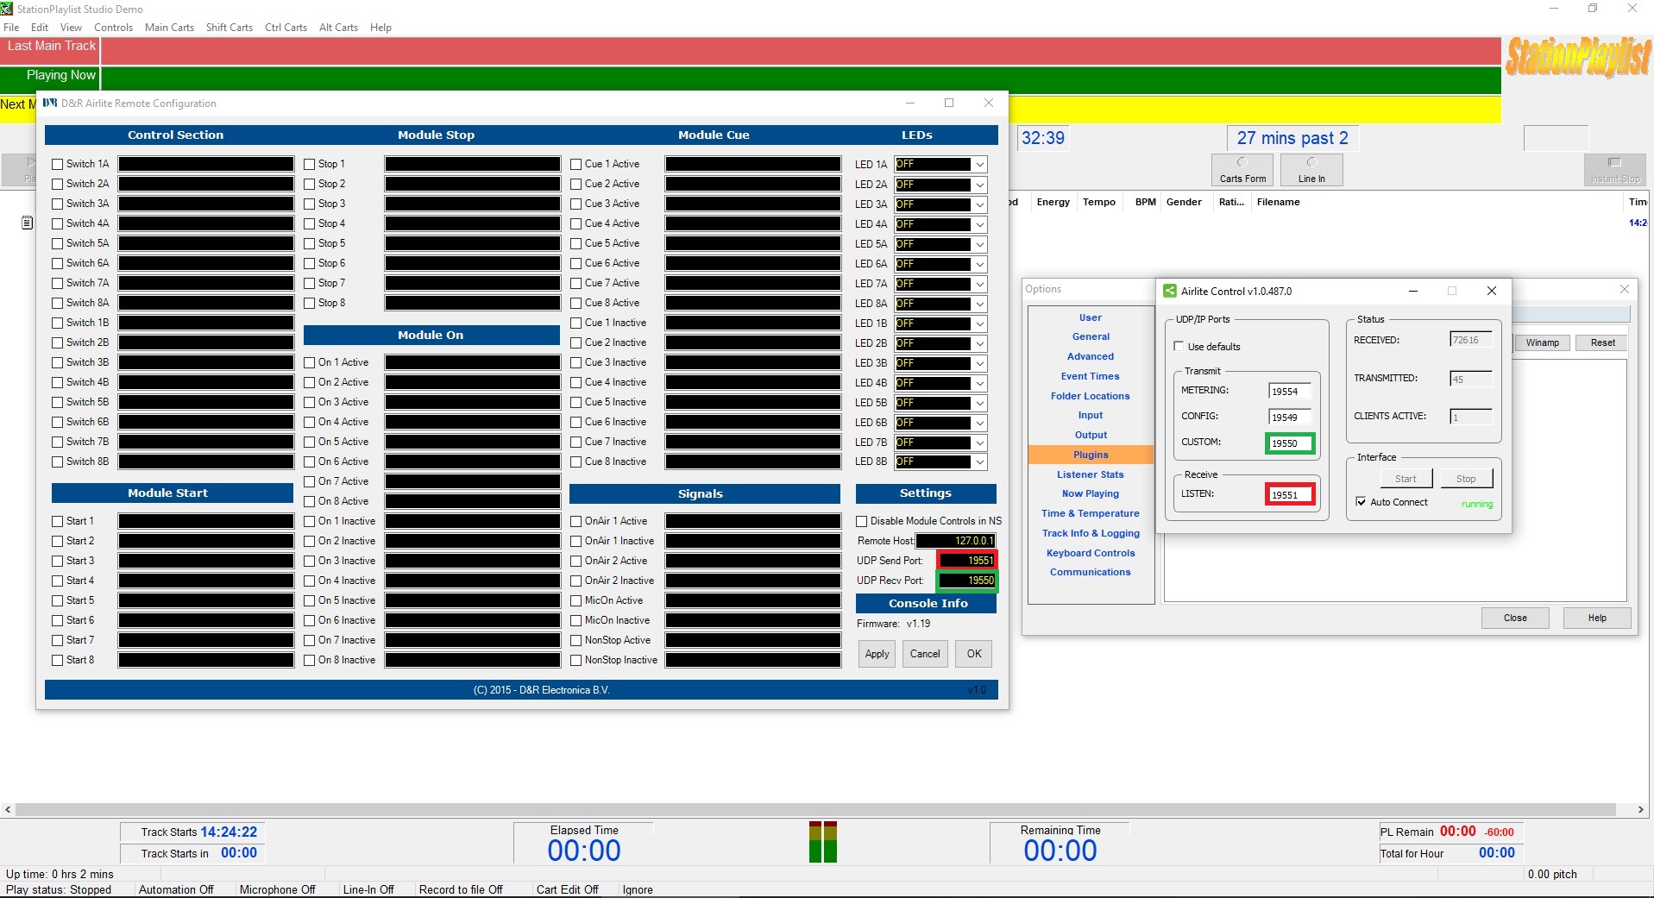Click the UDP Send Port field

coord(967,561)
